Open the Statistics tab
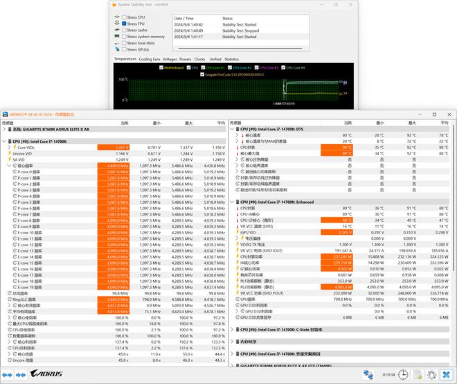This screenshot has width=457, height=384. coord(231,60)
